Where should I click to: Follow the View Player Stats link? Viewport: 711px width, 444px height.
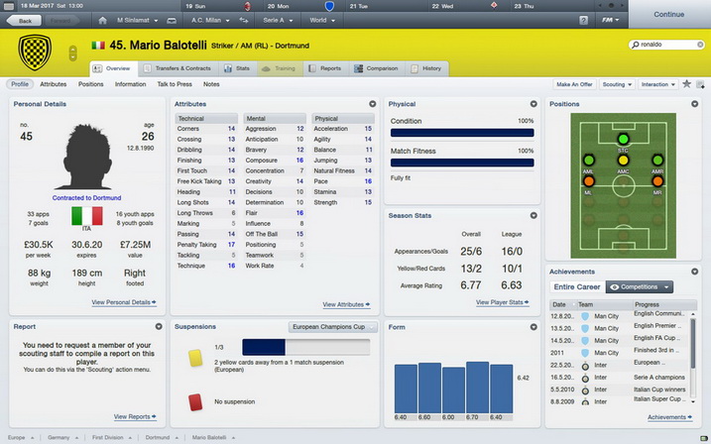click(x=502, y=302)
